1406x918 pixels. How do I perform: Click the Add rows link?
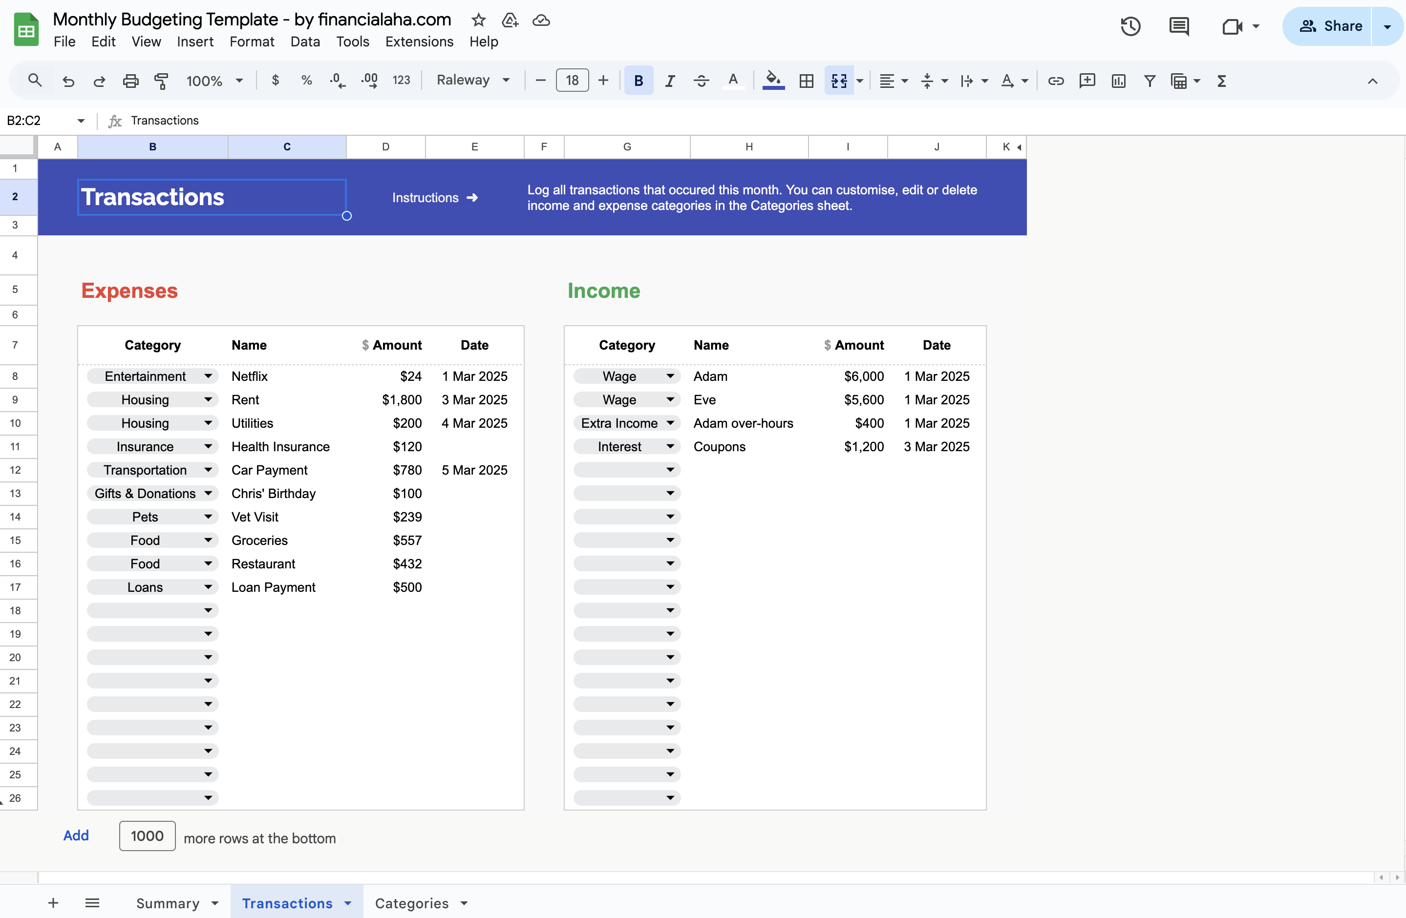pos(76,835)
